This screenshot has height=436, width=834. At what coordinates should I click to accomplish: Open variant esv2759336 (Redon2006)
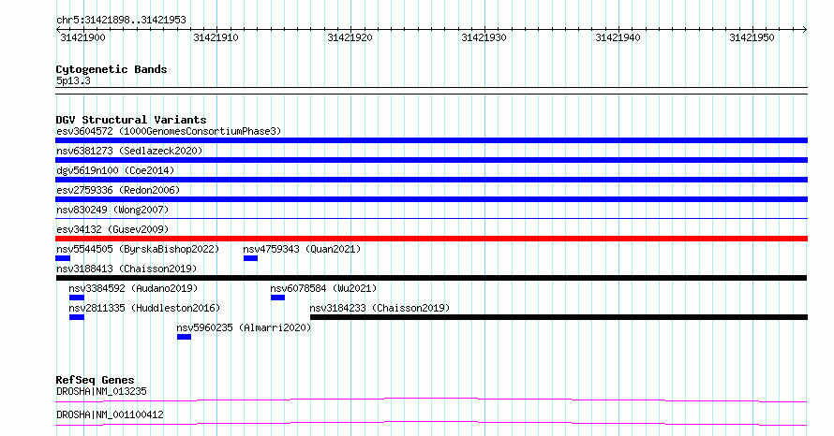click(x=118, y=190)
